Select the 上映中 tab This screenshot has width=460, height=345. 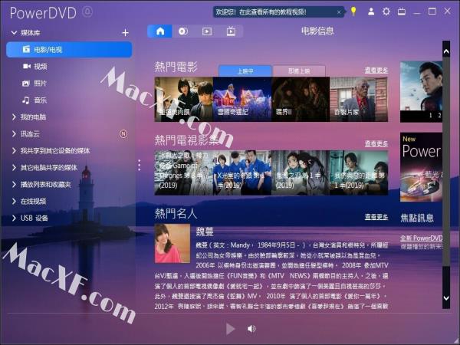[245, 71]
